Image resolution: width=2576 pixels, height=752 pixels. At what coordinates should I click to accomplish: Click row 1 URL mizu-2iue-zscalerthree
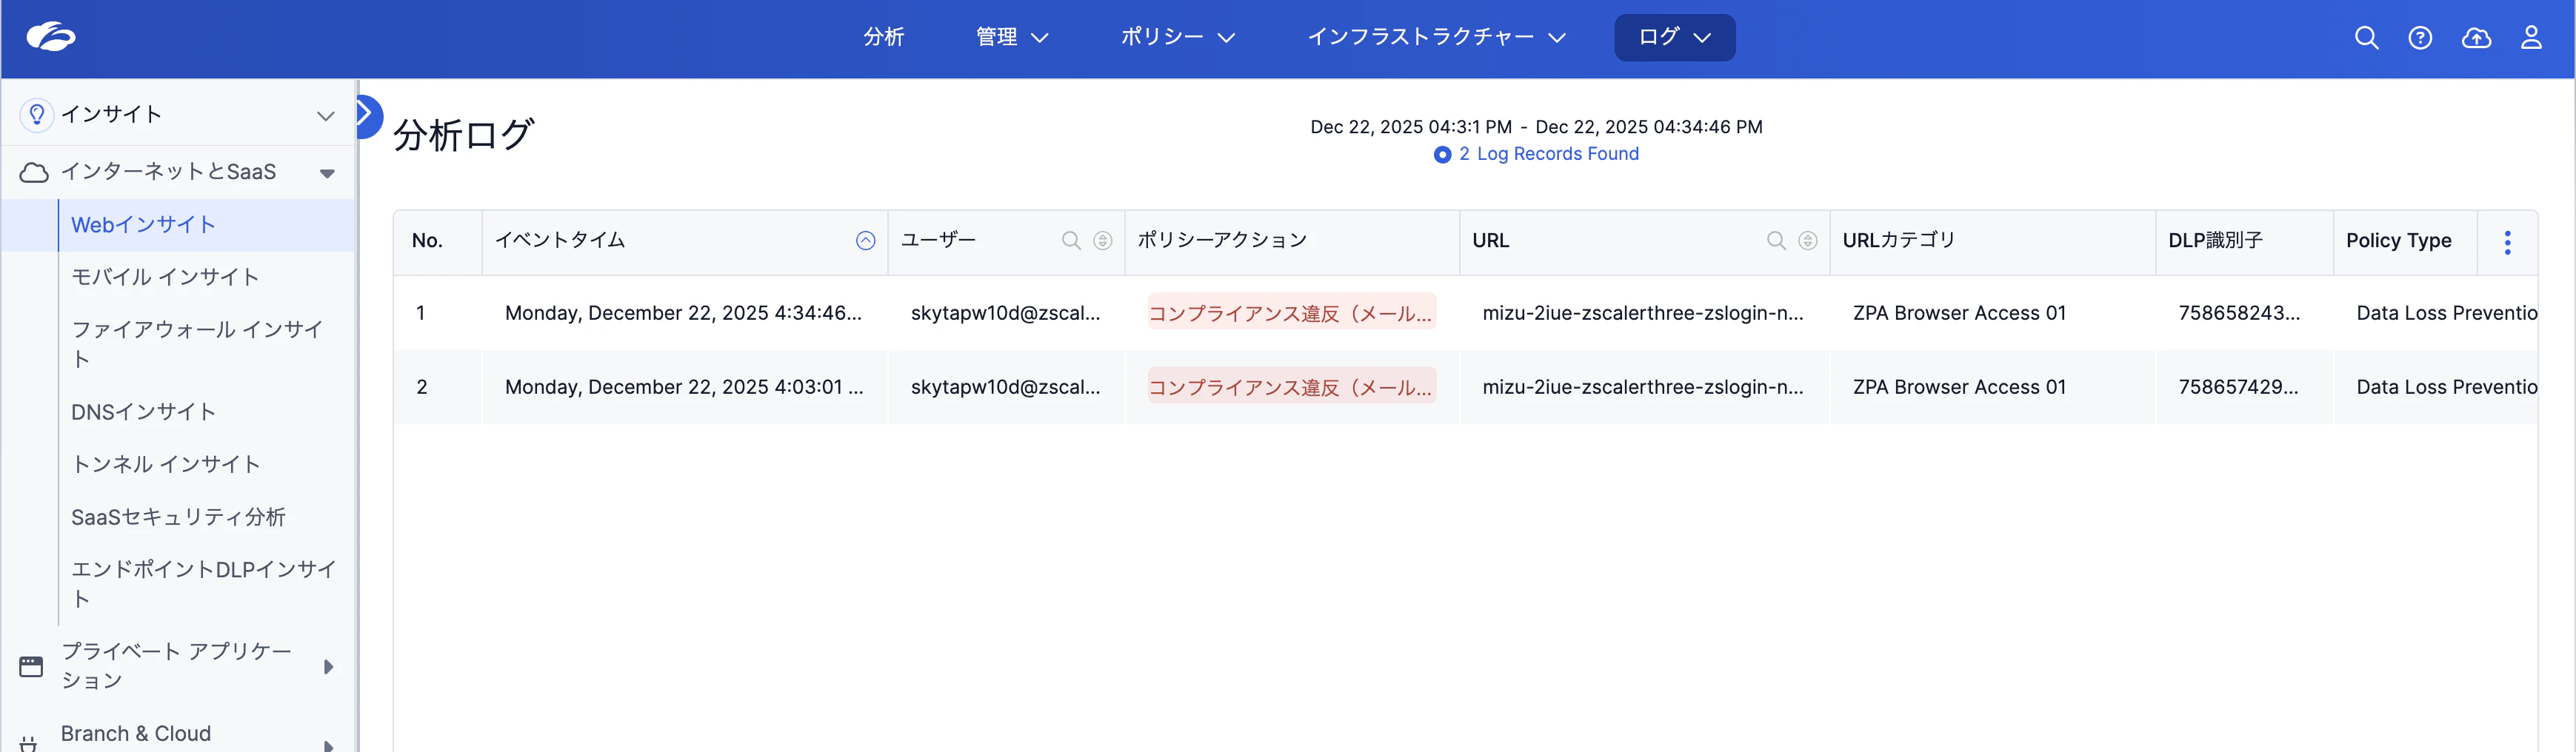(x=1643, y=314)
